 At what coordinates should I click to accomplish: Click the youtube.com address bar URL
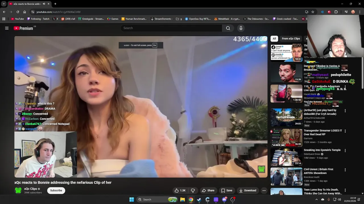[x=58, y=12]
